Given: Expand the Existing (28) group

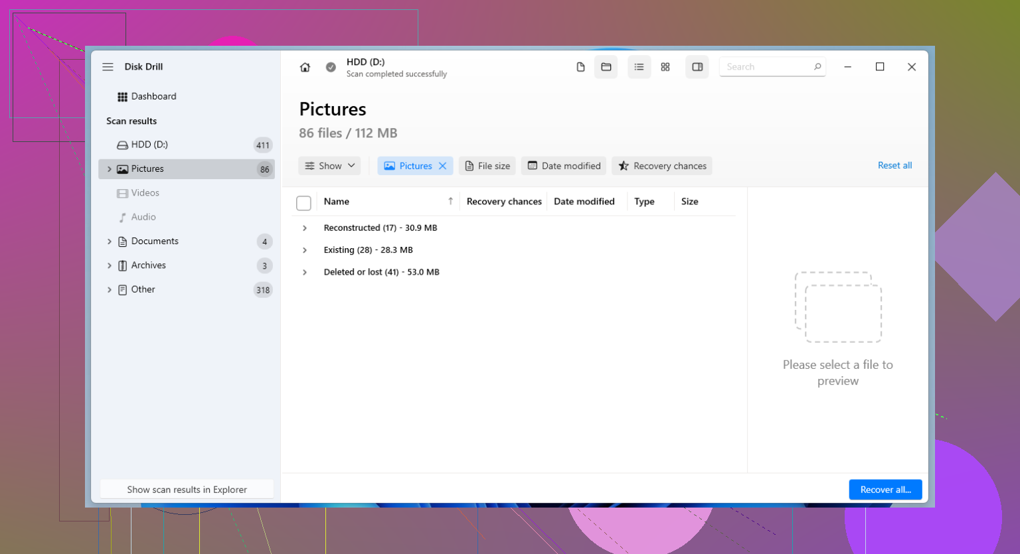Looking at the screenshot, I should pyautogui.click(x=305, y=250).
